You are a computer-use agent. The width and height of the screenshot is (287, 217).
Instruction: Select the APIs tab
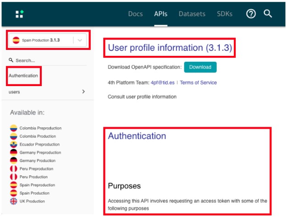161,14
